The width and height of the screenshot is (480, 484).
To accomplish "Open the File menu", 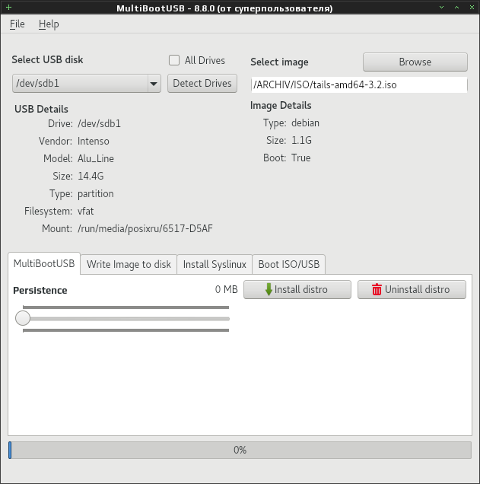I will (x=17, y=24).
